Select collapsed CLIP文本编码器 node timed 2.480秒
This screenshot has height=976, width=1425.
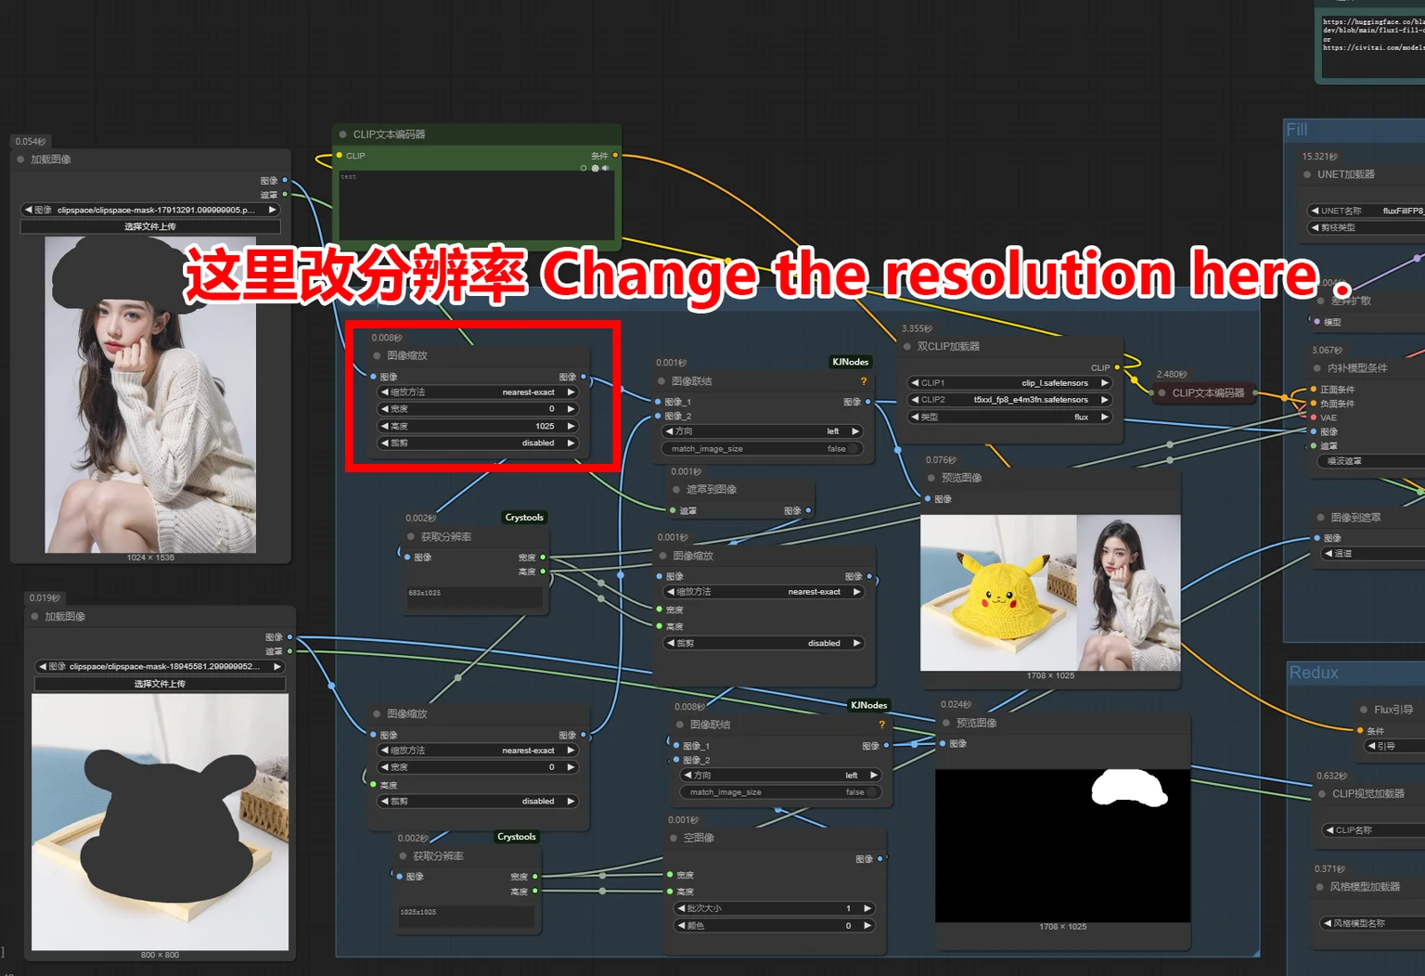(x=1204, y=393)
